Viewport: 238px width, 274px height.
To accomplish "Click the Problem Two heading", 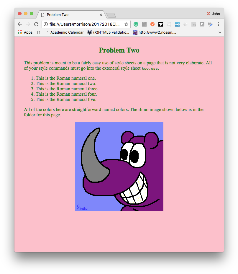I will tap(119, 50).
